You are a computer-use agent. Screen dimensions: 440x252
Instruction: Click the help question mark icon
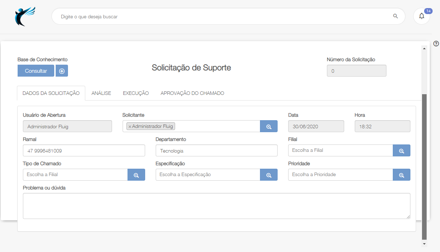click(x=436, y=44)
